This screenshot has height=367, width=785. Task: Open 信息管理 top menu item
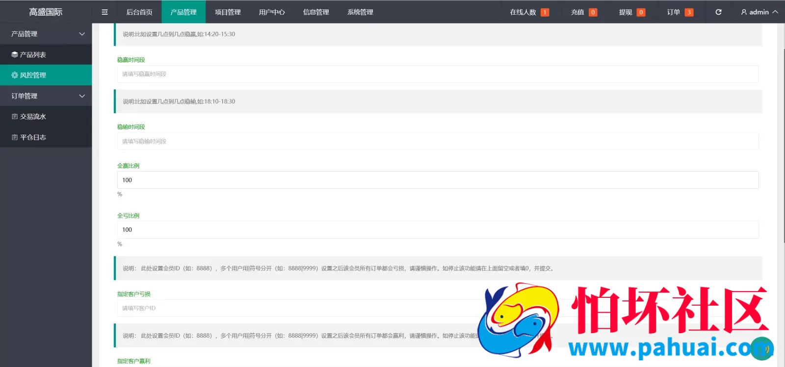(316, 12)
